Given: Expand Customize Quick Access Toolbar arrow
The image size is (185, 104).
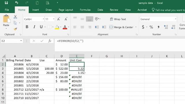Looking at the screenshot, I should pyautogui.click(x=57, y=3).
